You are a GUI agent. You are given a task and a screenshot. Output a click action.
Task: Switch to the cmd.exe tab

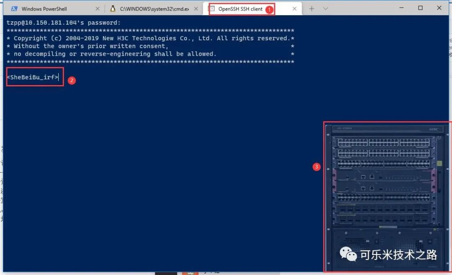click(154, 9)
